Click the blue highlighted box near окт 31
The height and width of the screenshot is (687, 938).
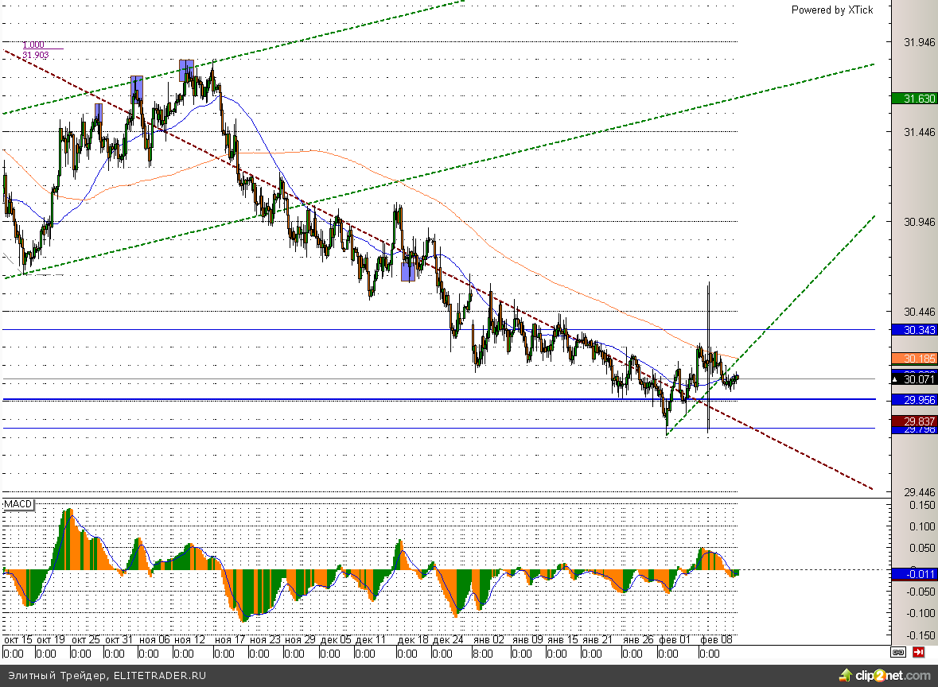(136, 86)
